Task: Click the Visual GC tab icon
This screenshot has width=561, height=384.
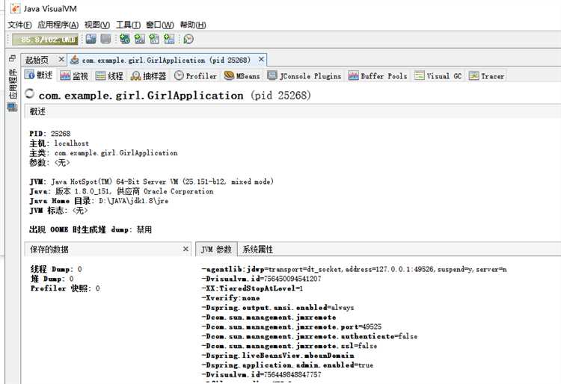Action: click(x=420, y=75)
